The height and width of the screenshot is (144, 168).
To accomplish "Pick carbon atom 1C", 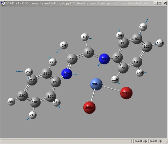I will pyautogui.click(x=72, y=59).
